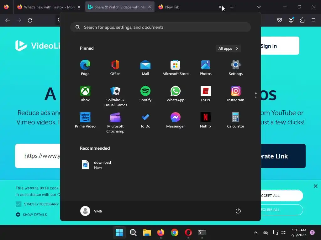Screen dimensions: 321x240
Task: Open notifications badge in taskbar
Action: 312,232
